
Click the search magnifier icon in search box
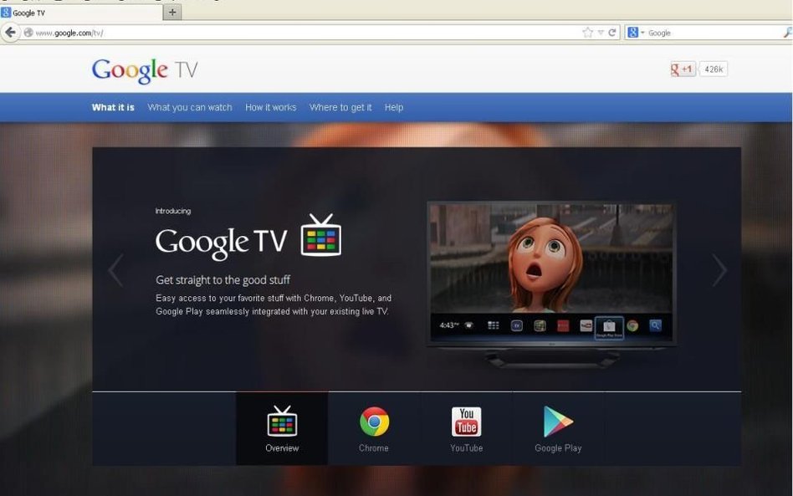787,33
